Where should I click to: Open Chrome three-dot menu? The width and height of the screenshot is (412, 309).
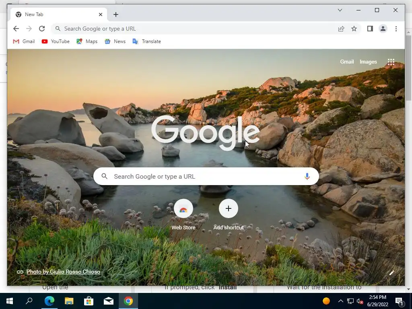[x=396, y=29]
